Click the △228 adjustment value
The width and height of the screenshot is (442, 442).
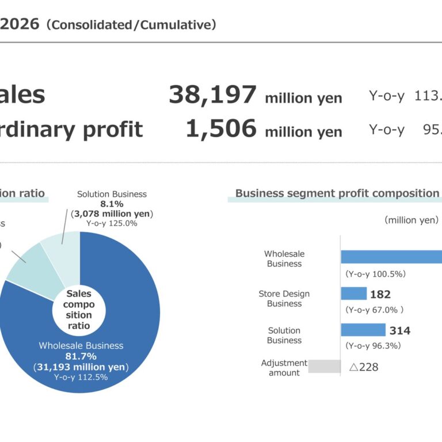point(364,367)
